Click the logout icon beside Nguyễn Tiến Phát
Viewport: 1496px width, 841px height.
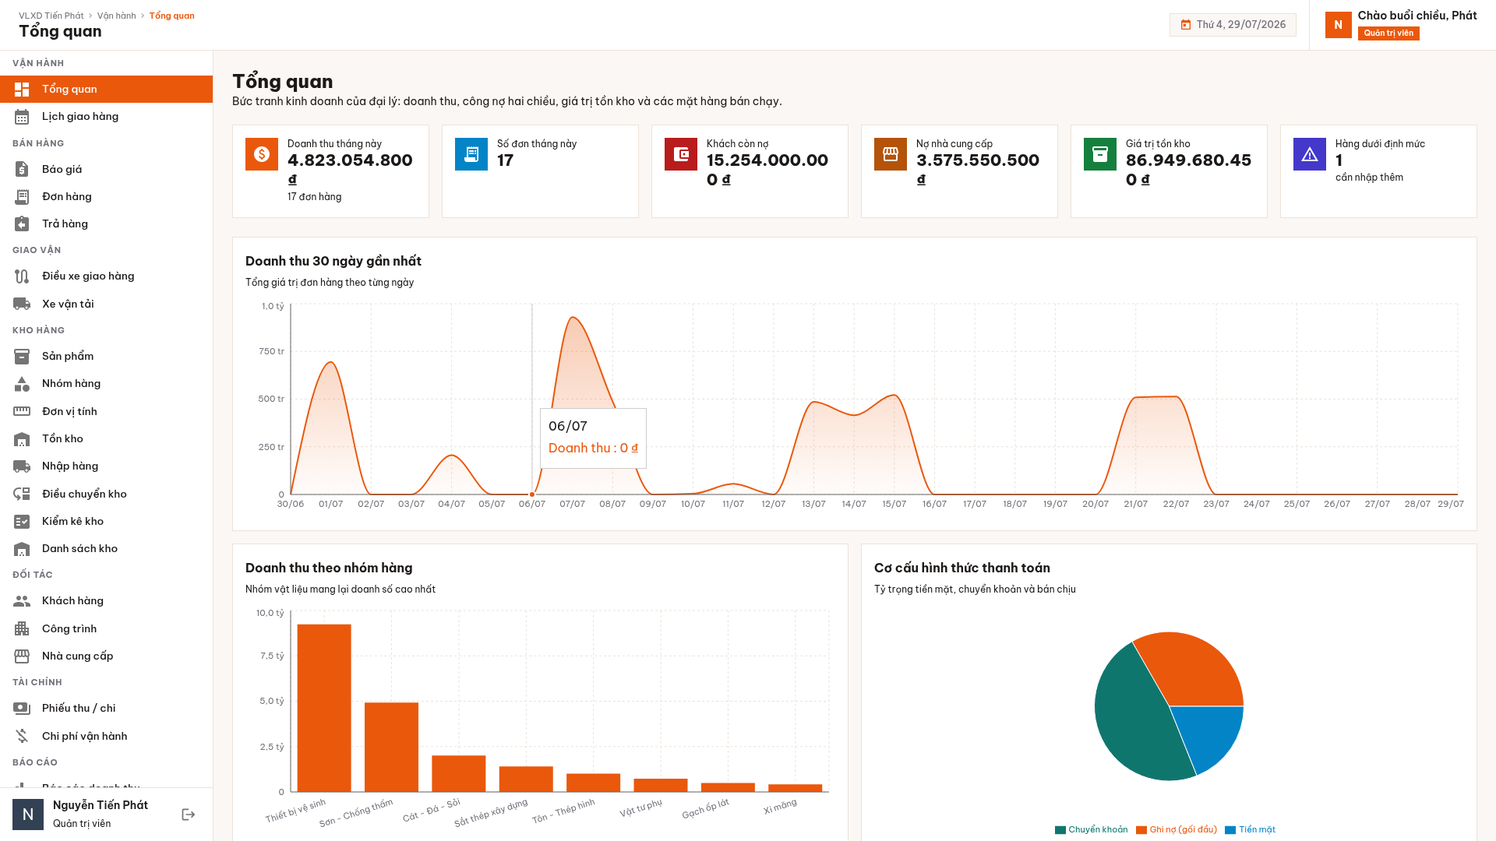189,815
